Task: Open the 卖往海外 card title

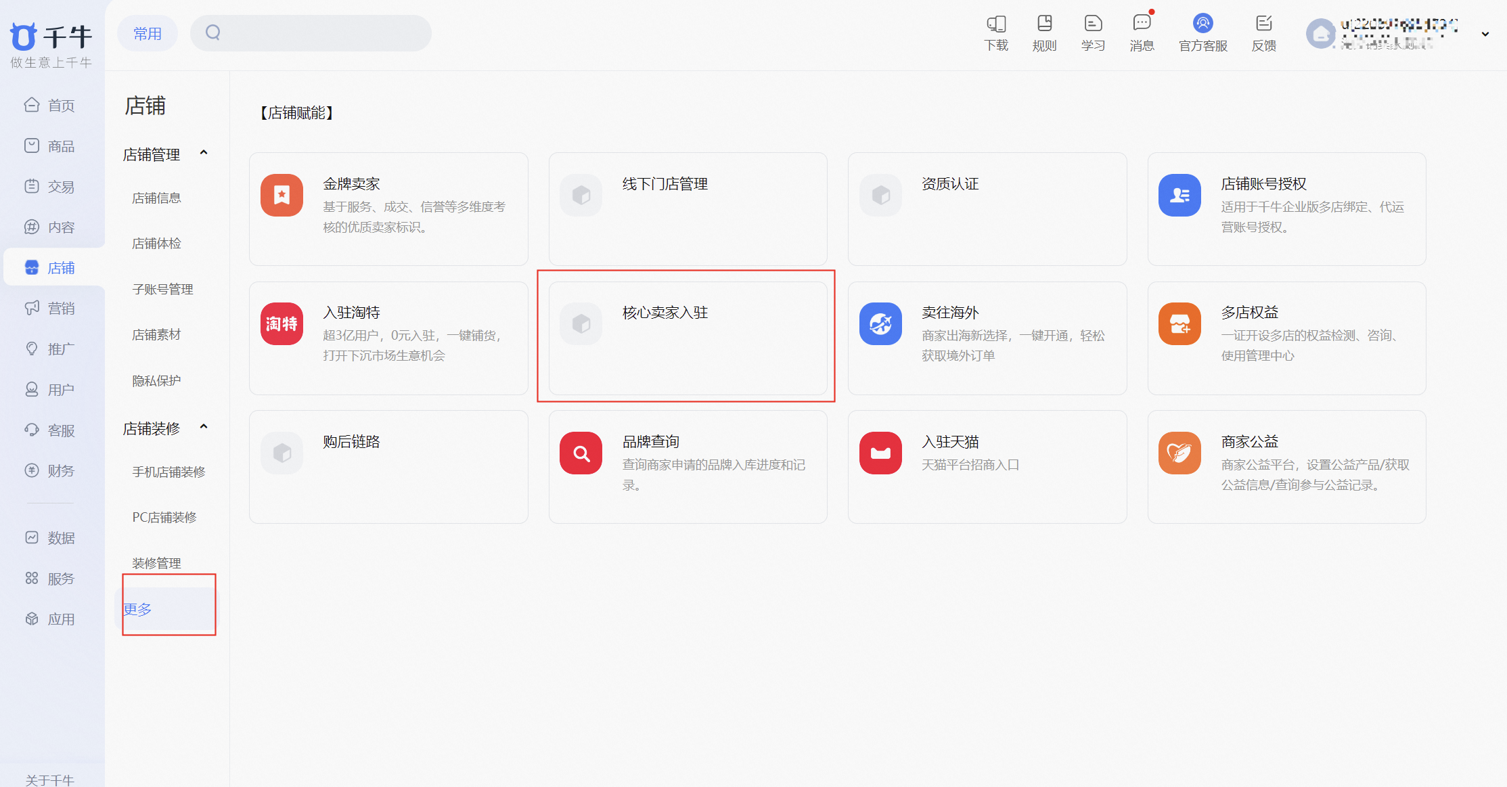Action: pos(950,313)
